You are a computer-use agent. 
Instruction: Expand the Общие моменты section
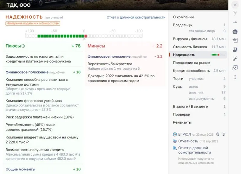[21, 169]
